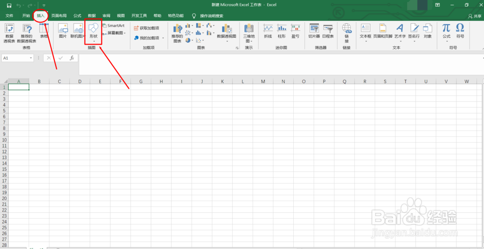
Task: Insert Online Pictures (联机图片)
Action: point(77,31)
